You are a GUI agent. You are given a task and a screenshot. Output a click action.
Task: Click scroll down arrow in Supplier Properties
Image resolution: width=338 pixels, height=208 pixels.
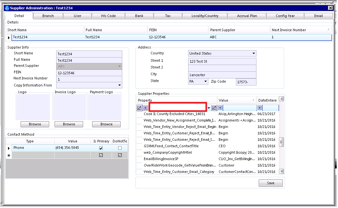(x=281, y=171)
